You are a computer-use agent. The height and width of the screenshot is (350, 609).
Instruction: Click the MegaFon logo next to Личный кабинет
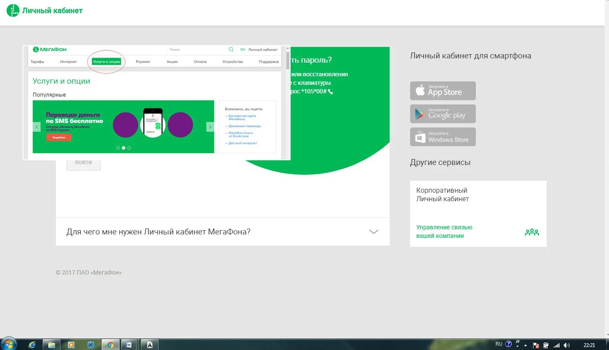pyautogui.click(x=13, y=10)
